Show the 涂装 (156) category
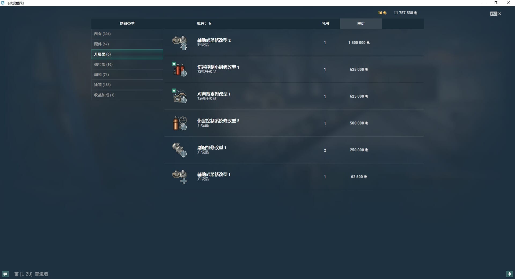The height and width of the screenshot is (279, 515). click(x=127, y=85)
